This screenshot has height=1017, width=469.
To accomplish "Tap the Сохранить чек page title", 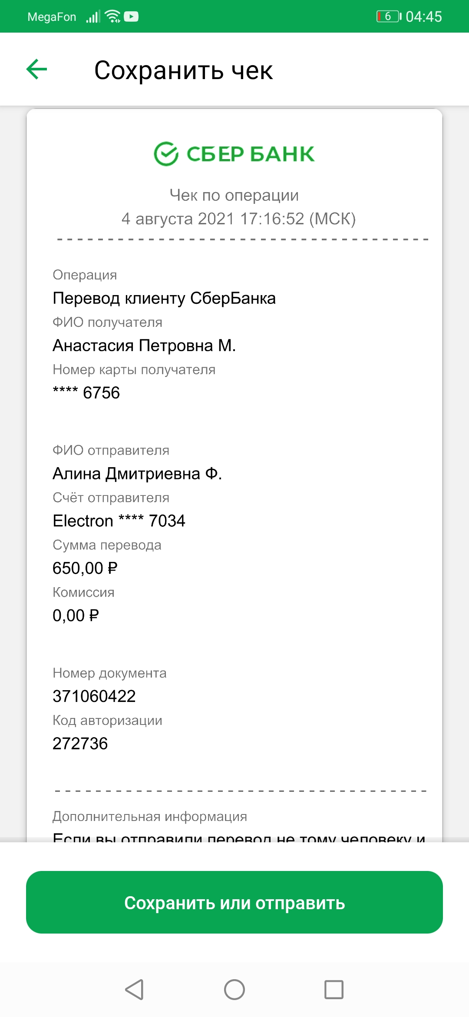I will tap(183, 70).
